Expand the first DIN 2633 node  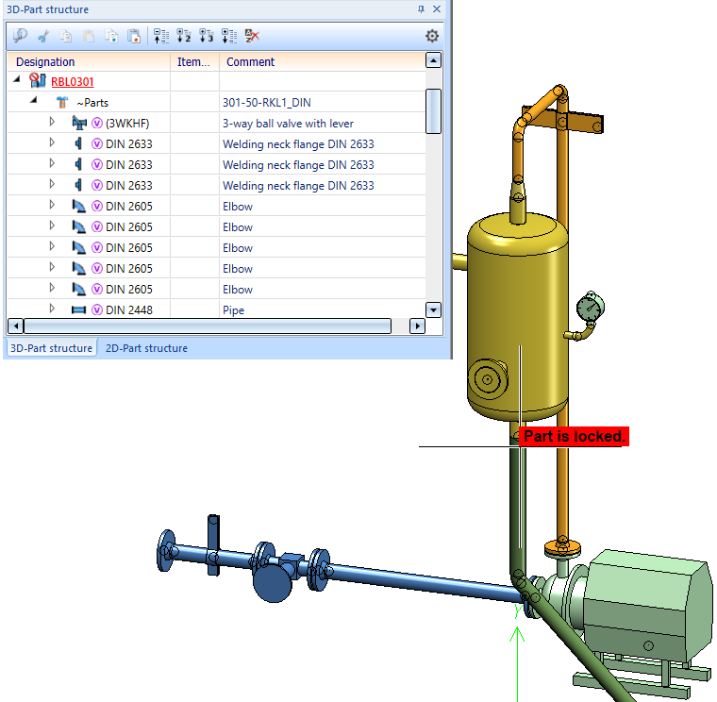click(52, 142)
